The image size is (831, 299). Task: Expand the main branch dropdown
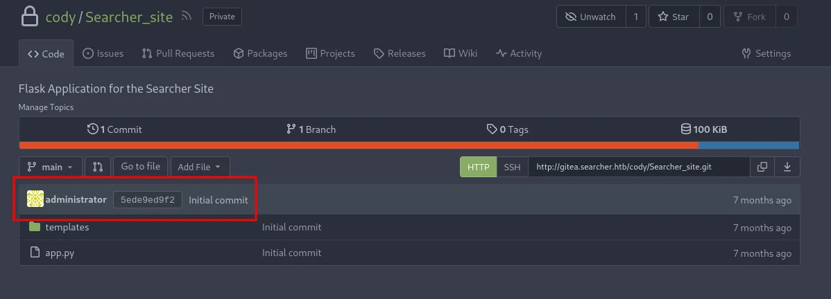[51, 167]
